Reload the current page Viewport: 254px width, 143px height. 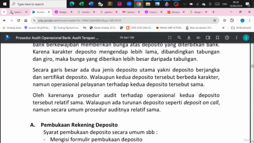pos(19,20)
